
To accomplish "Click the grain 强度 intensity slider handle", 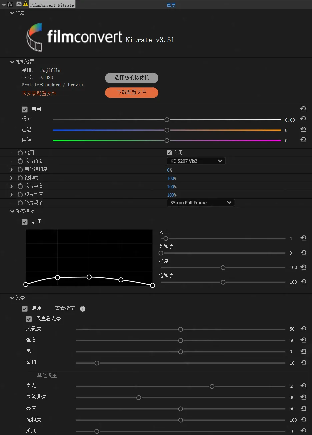I will pyautogui.click(x=223, y=268).
